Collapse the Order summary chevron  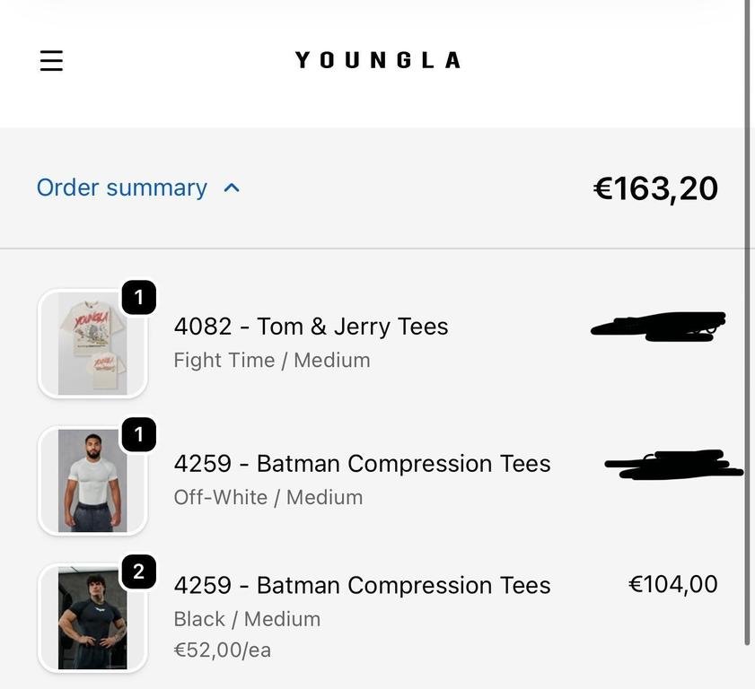[232, 188]
